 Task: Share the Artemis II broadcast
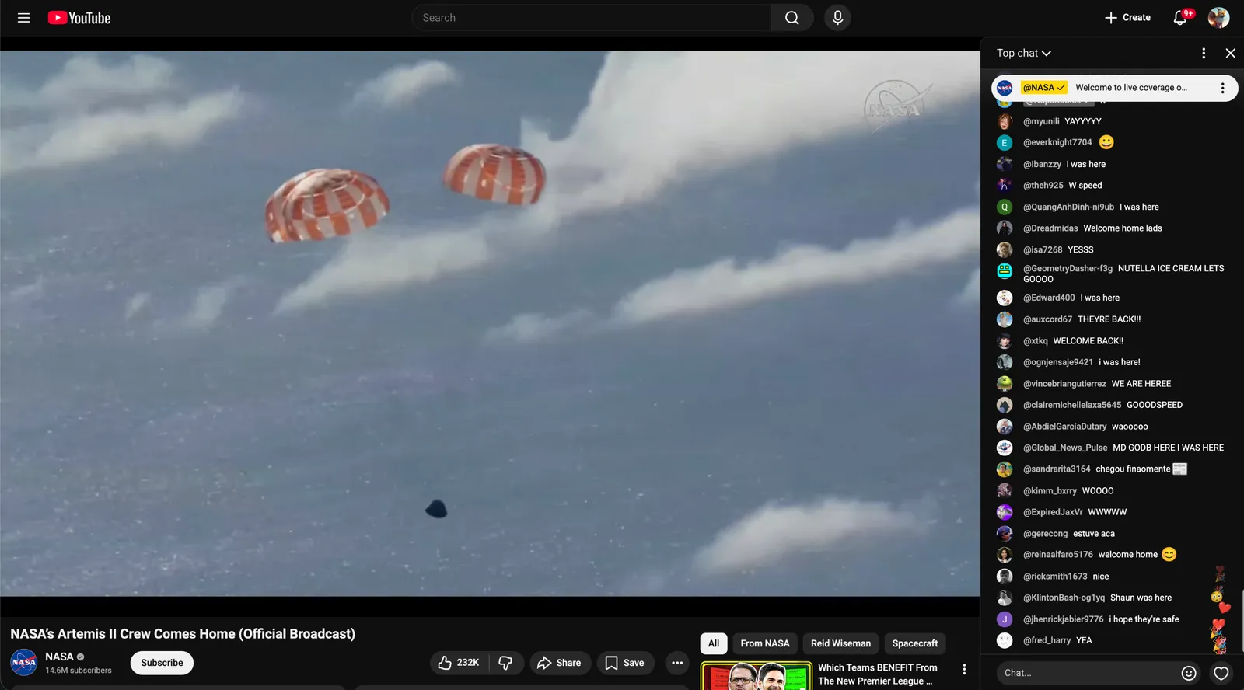point(559,663)
